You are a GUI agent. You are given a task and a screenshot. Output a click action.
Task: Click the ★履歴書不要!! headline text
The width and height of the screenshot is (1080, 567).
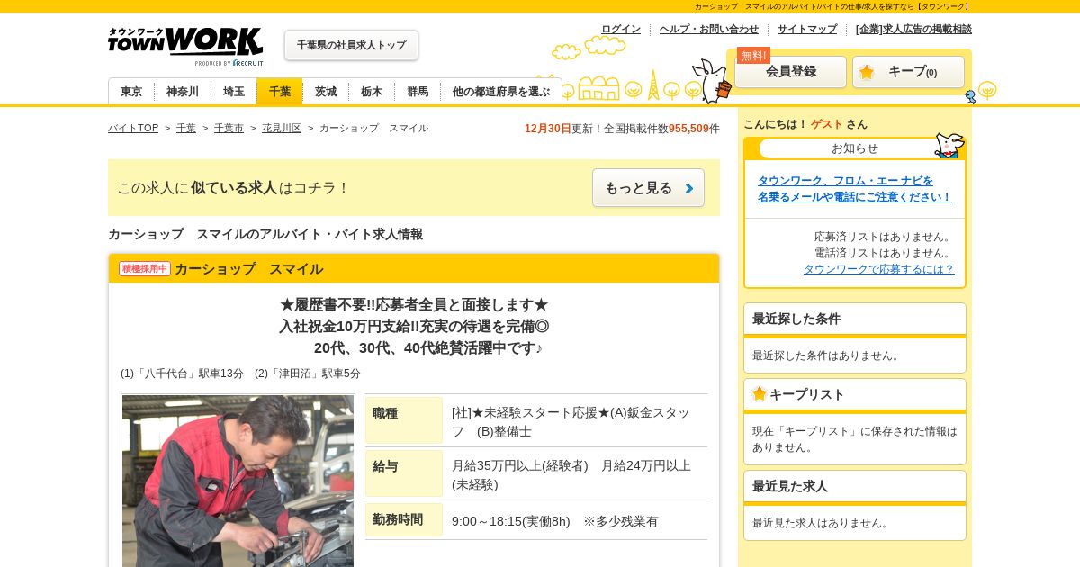pos(414,304)
